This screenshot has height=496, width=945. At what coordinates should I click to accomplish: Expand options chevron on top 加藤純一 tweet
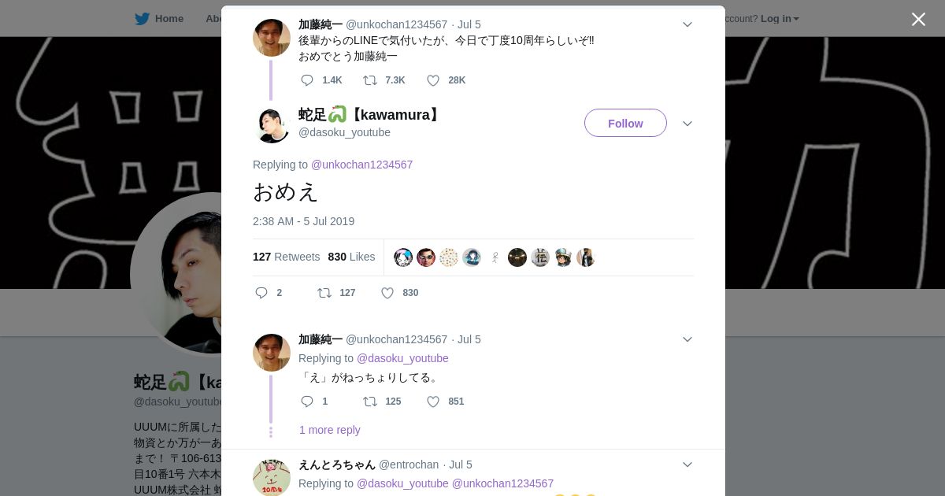(x=687, y=24)
